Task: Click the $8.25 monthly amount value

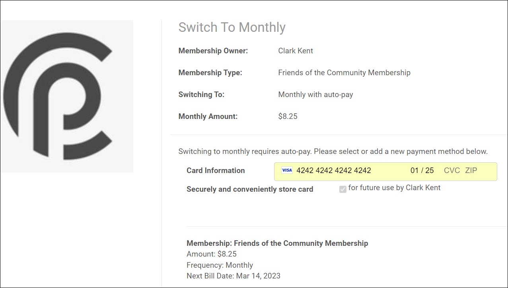Action: (x=288, y=117)
